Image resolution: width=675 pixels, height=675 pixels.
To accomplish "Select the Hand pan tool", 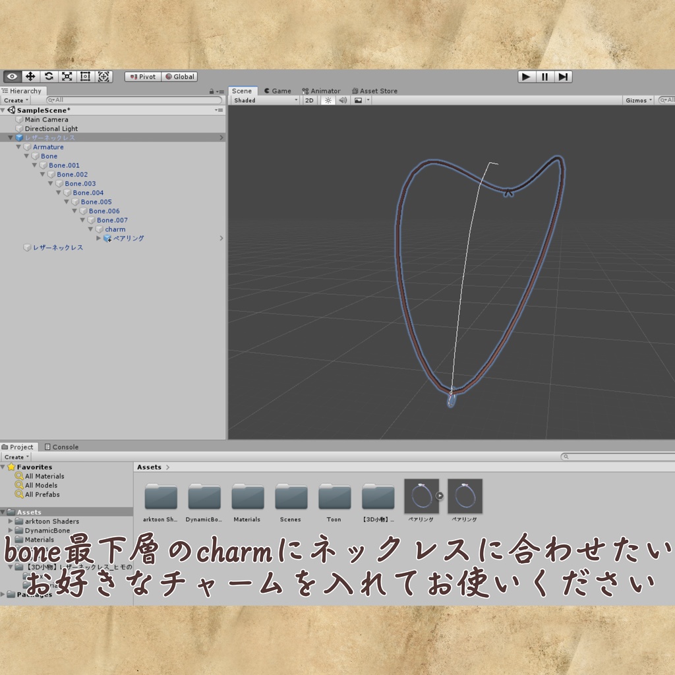I will [12, 76].
